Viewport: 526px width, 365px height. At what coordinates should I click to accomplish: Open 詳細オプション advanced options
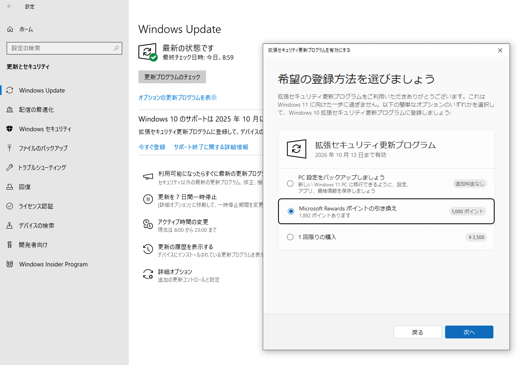coord(175,272)
